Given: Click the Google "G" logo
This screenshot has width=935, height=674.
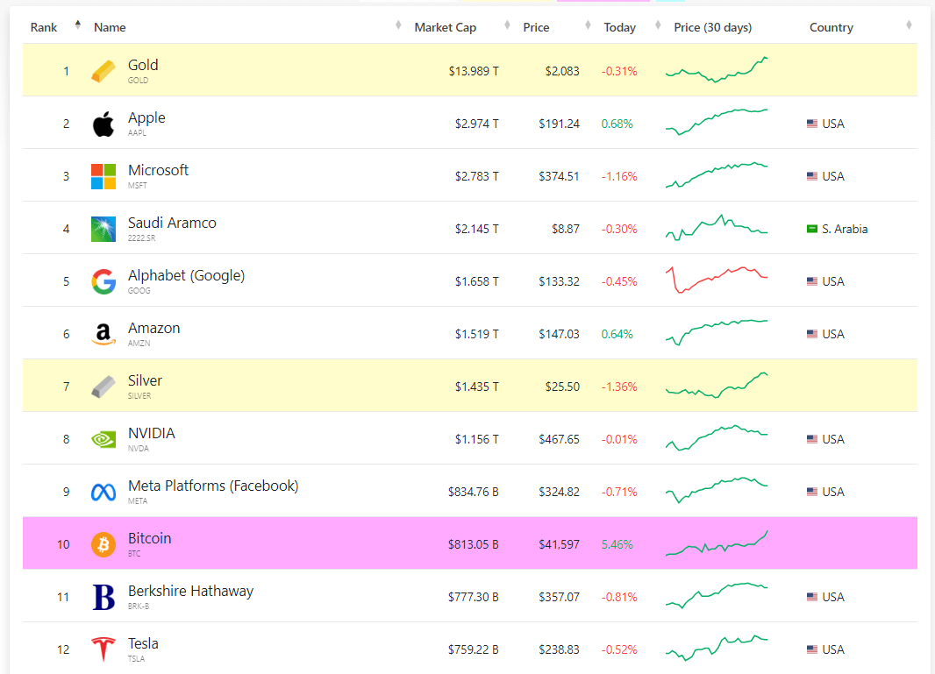Looking at the screenshot, I should 103,280.
